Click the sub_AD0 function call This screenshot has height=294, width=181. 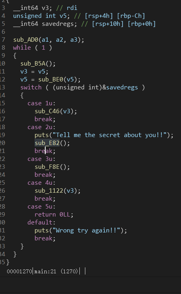(26, 40)
